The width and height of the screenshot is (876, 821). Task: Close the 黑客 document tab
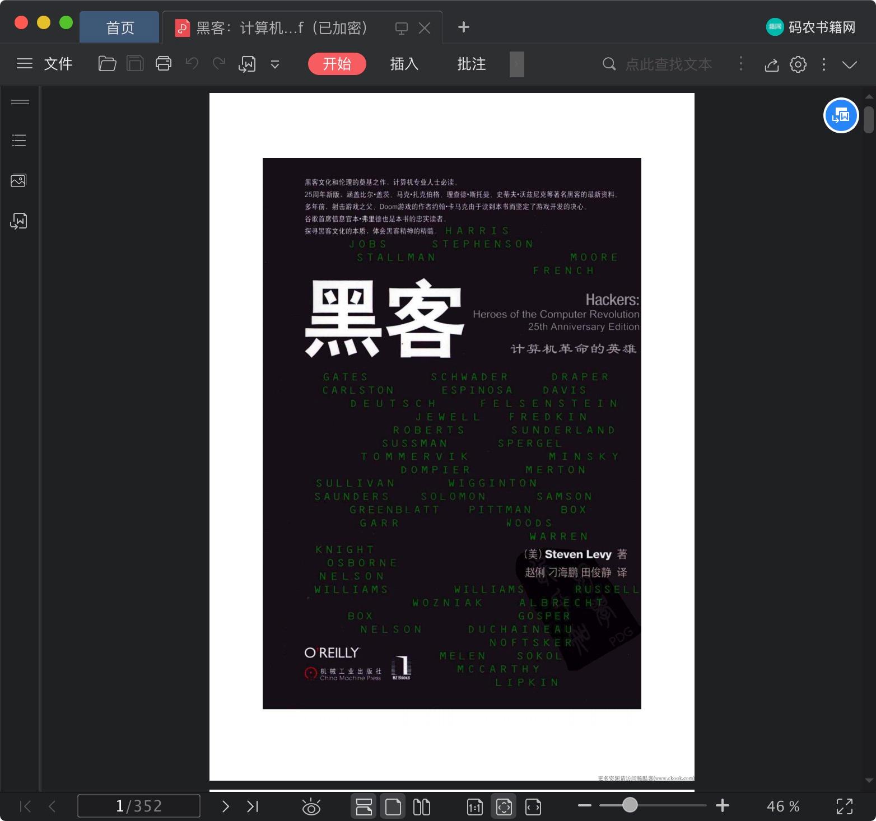point(425,28)
